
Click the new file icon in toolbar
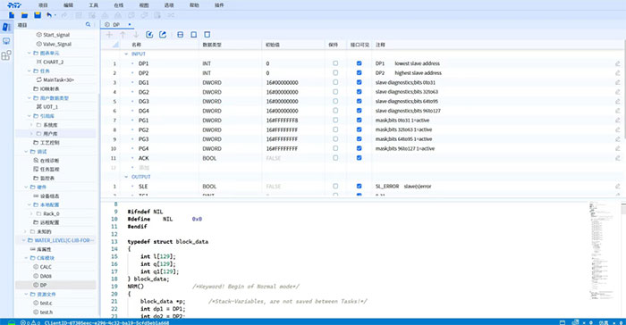point(12,15)
